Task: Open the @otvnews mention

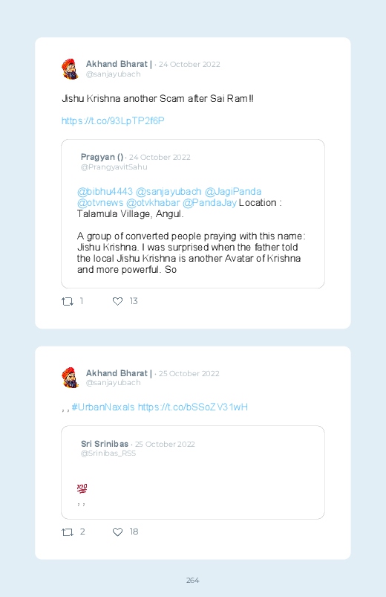Action: coord(100,202)
